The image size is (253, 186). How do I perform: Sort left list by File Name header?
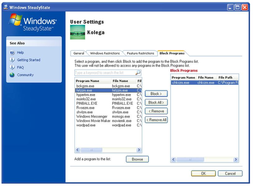click(x=124, y=81)
